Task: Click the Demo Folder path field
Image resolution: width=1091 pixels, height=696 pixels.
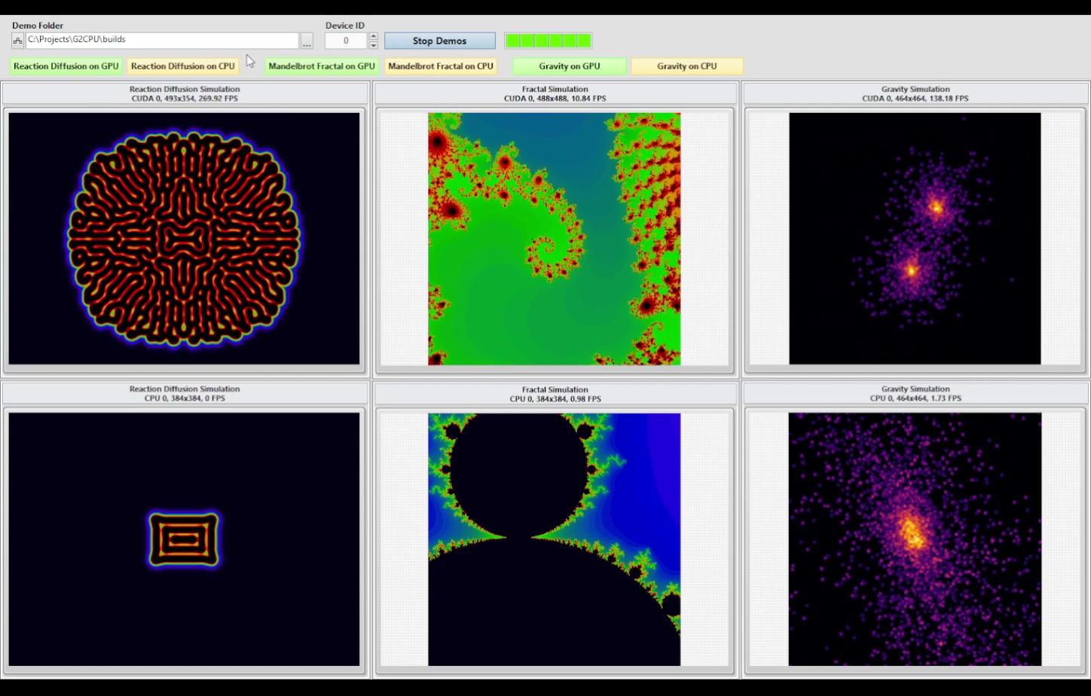Action: coord(162,41)
